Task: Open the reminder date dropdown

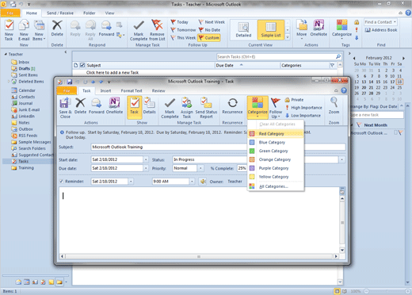Action: 131,182
